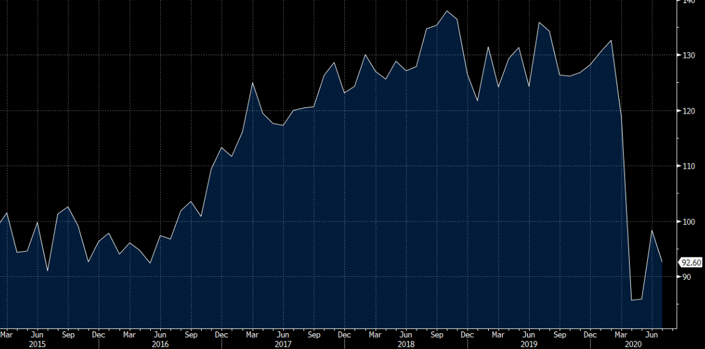Click the 140 label at the top of the y-axis
705x349 pixels.
click(x=689, y=2)
